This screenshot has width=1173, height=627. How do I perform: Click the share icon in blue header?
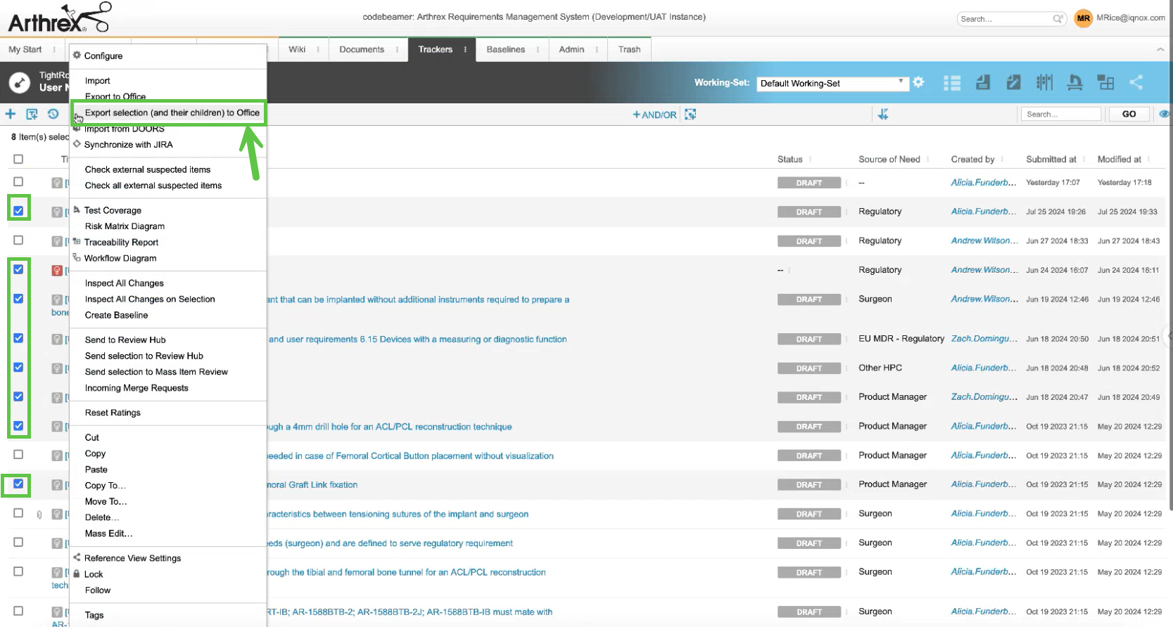[1136, 82]
